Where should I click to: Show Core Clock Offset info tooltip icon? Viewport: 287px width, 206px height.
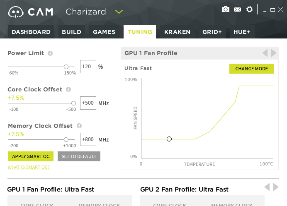68,89
